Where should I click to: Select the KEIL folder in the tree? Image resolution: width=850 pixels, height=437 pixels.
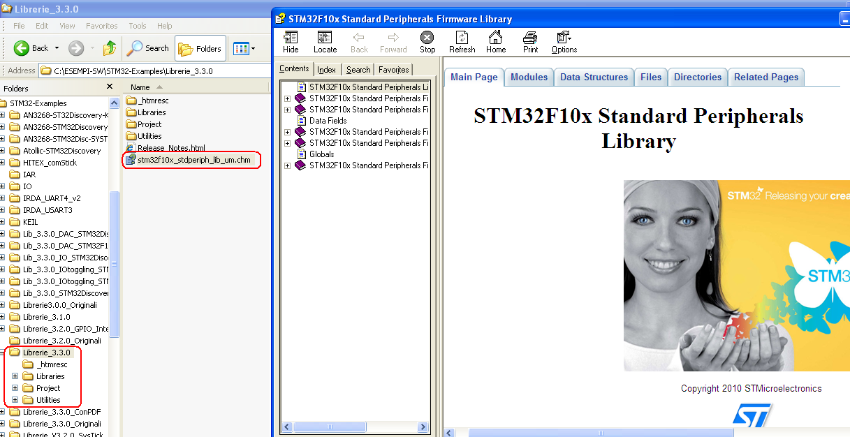pos(30,222)
